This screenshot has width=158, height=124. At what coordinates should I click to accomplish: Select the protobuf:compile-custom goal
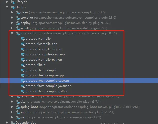pos(44,49)
